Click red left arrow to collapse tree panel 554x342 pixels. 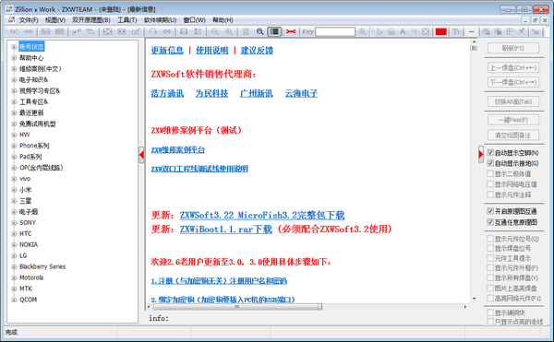point(141,155)
